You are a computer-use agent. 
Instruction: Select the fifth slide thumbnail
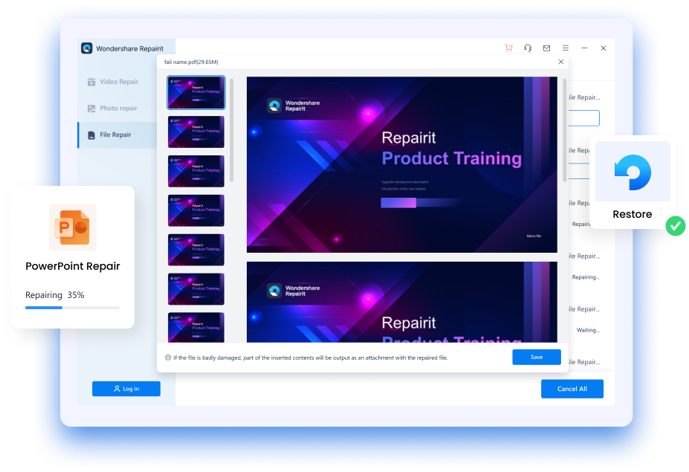point(196,250)
